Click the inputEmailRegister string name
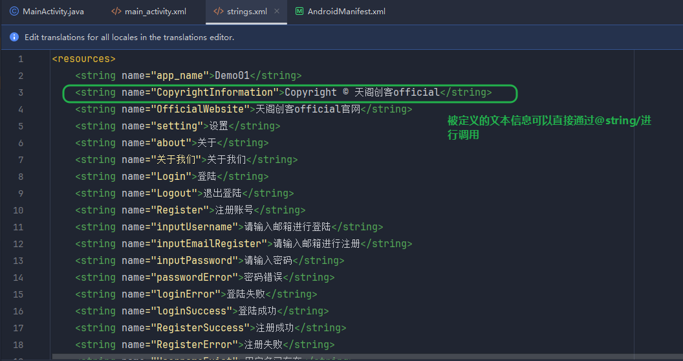 coord(209,244)
